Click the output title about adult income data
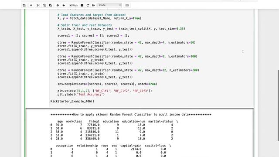 [x=131, y=114]
